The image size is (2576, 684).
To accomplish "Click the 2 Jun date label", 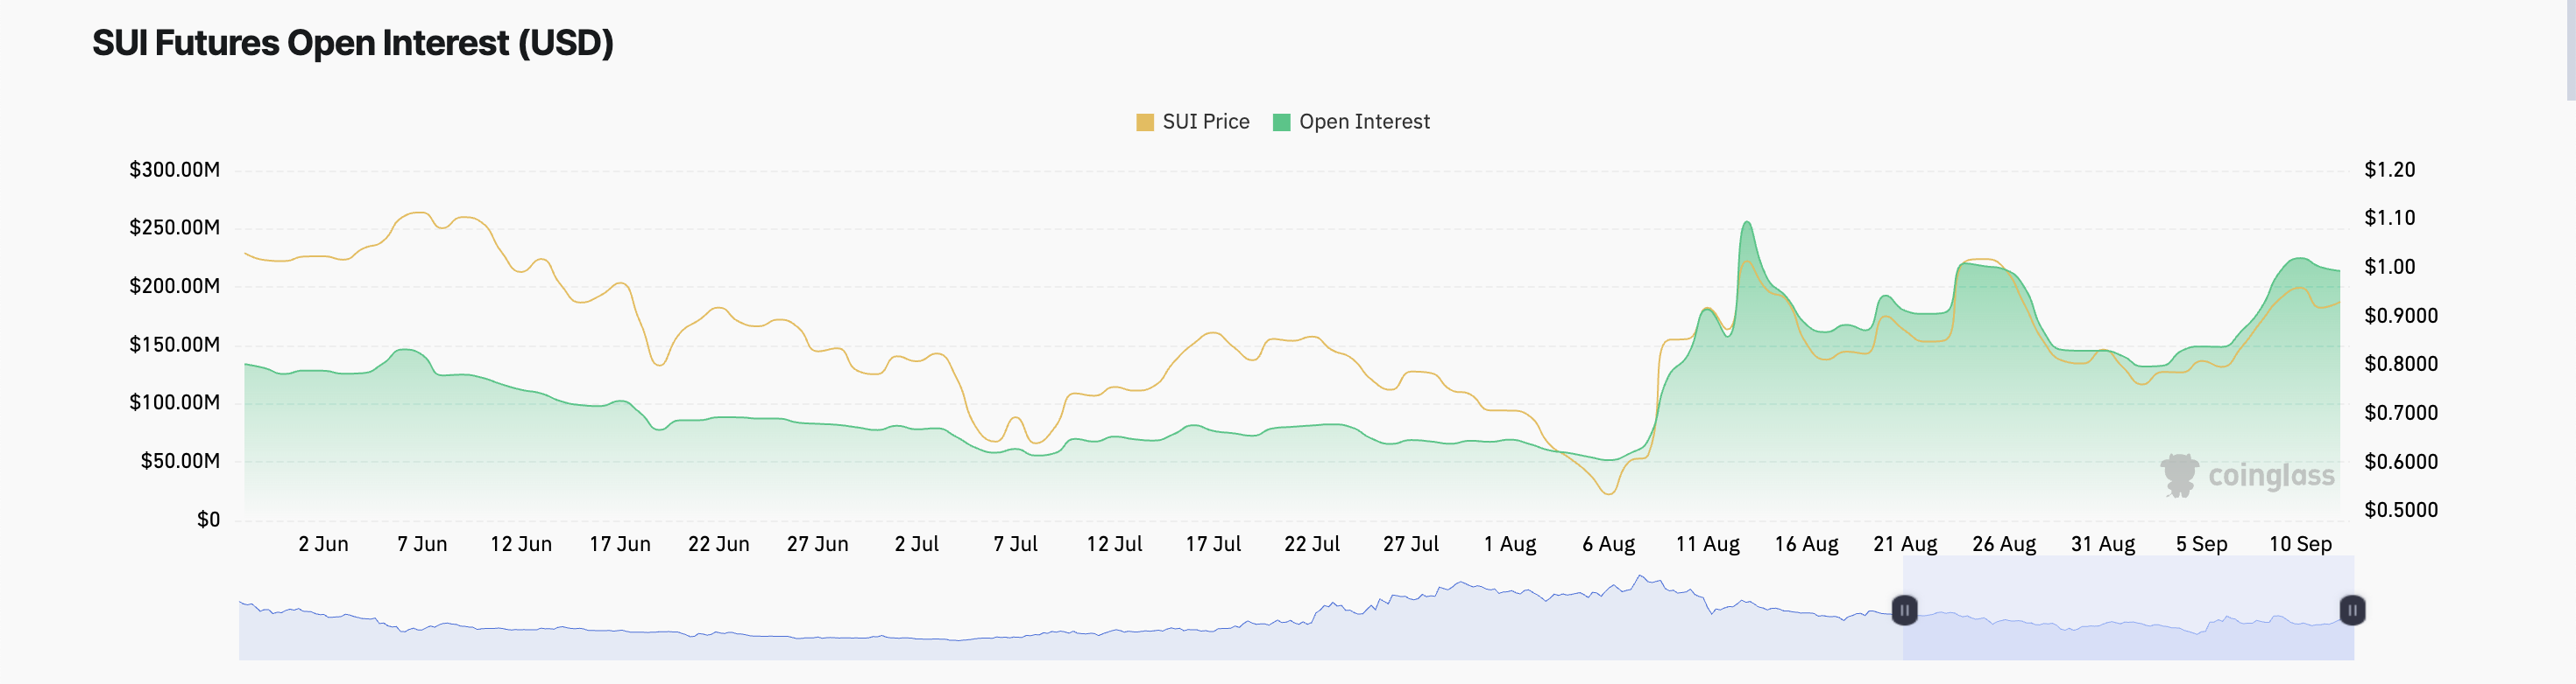I will click(323, 544).
